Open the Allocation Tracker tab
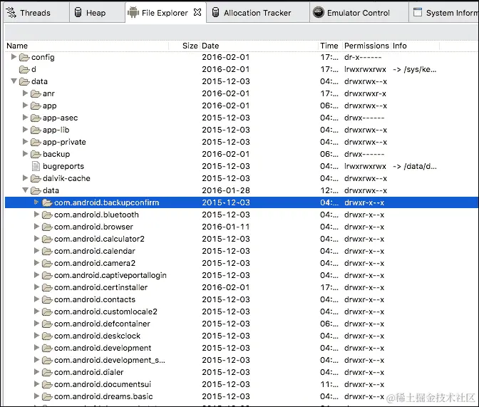The height and width of the screenshot is (407, 479). tap(258, 13)
